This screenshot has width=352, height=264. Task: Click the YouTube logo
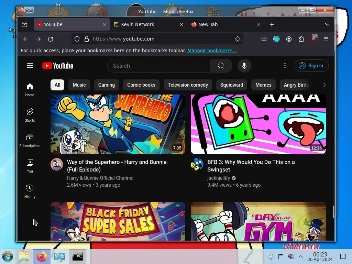click(x=58, y=66)
